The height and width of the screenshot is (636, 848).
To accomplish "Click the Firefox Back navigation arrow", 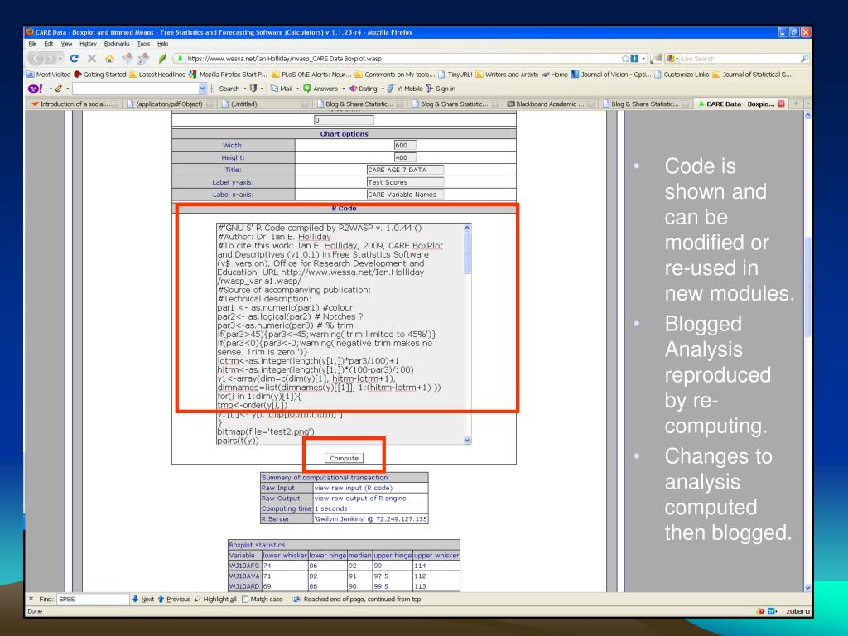I will (x=36, y=59).
